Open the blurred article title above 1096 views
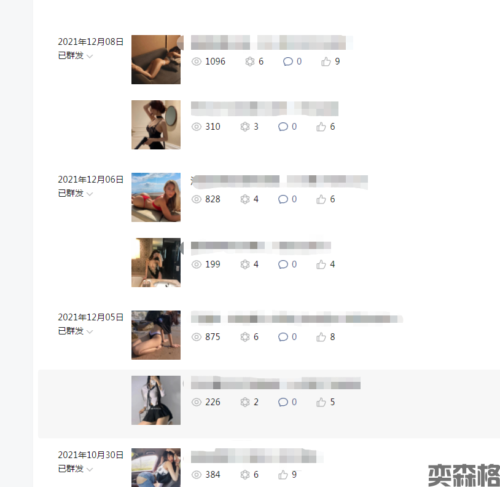Viewport: 500px width, 487px height. click(x=271, y=42)
